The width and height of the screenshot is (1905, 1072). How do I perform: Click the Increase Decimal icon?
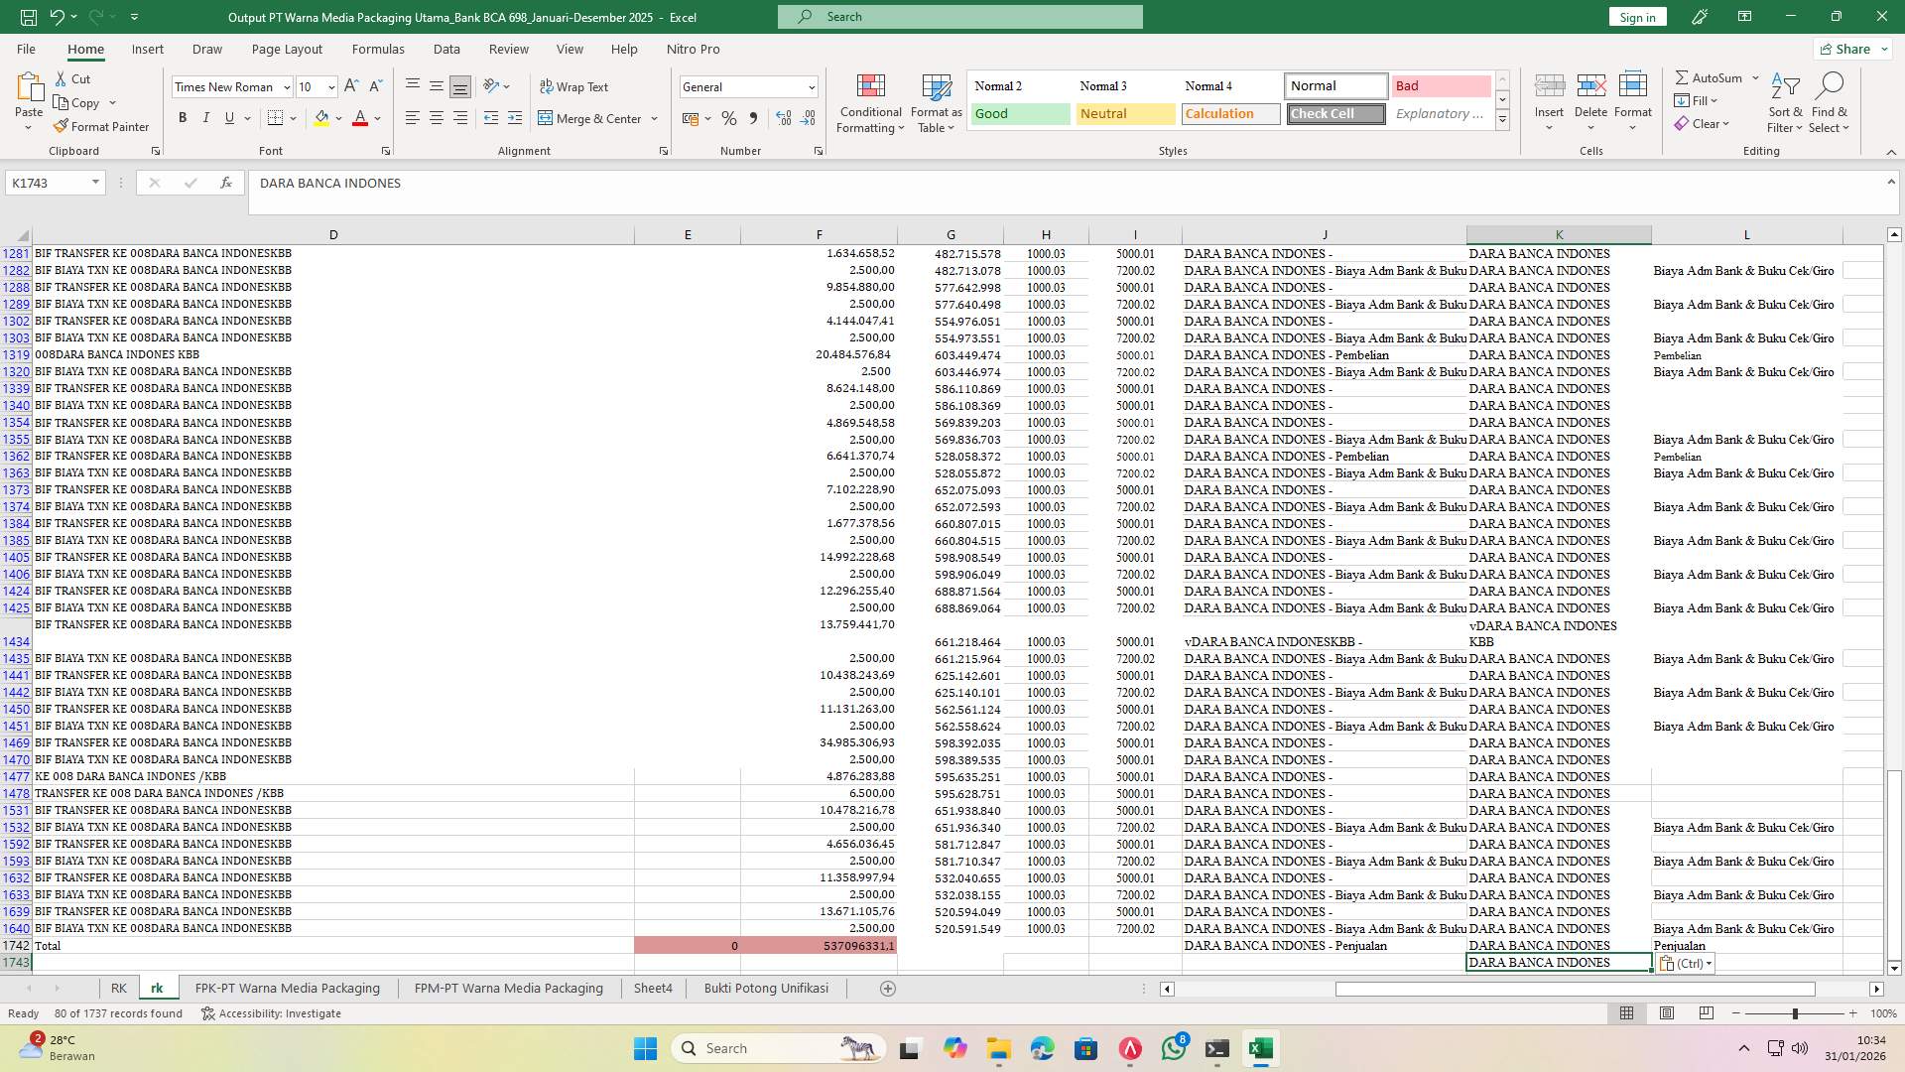click(x=783, y=117)
